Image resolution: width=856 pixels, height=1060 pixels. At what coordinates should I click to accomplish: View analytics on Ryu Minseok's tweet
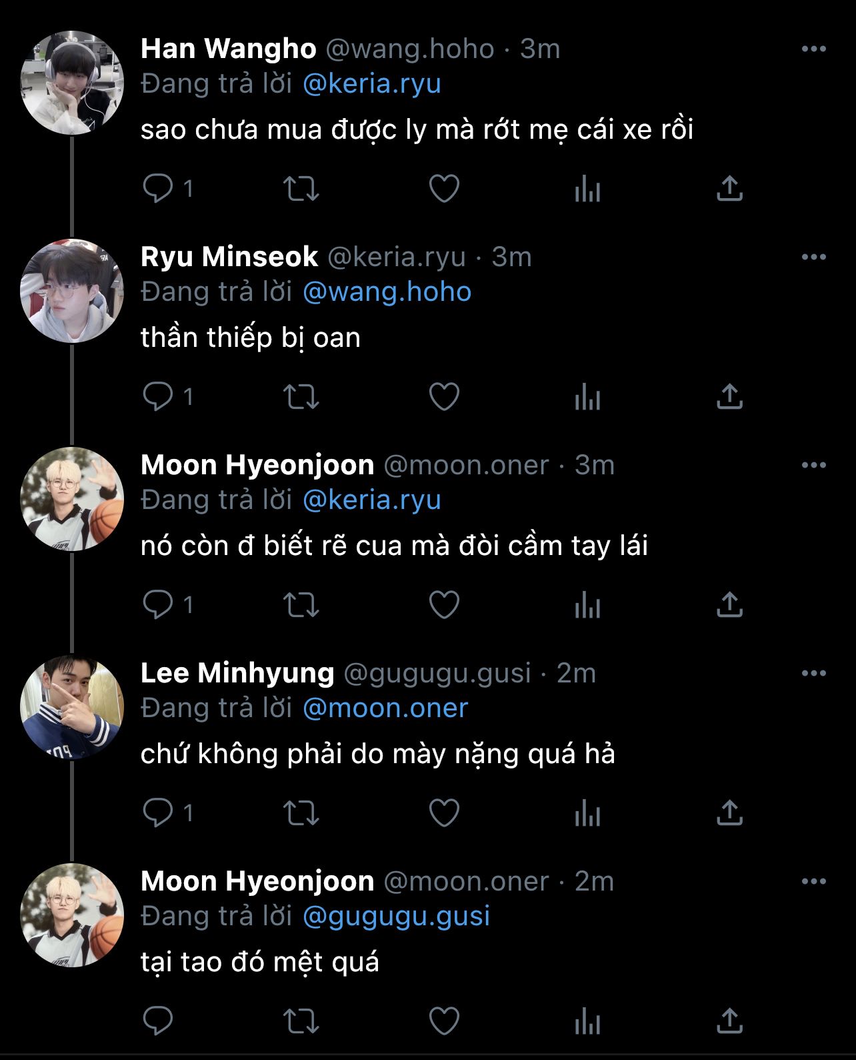coord(587,397)
